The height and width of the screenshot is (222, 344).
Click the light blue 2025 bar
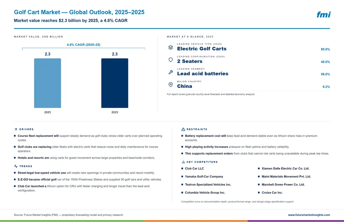[x=48, y=83]
